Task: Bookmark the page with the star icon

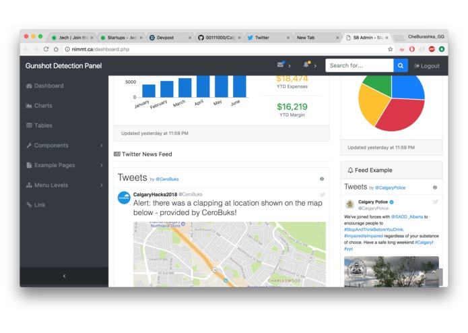Action: point(390,49)
